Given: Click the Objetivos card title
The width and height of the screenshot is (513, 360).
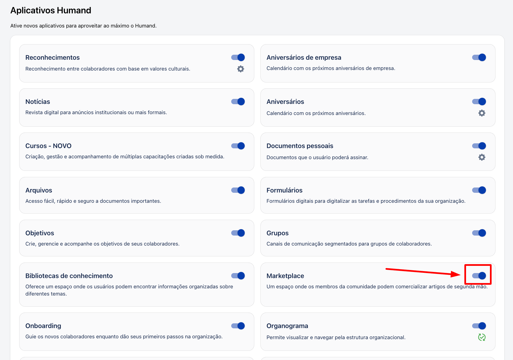Looking at the screenshot, I should click(x=40, y=233).
